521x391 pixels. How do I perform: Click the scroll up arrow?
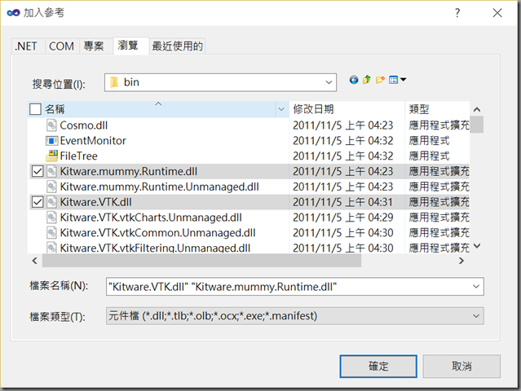pyautogui.click(x=477, y=109)
